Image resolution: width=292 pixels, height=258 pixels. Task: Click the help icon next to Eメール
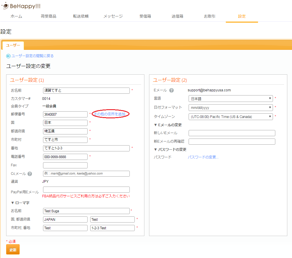coord(172,90)
